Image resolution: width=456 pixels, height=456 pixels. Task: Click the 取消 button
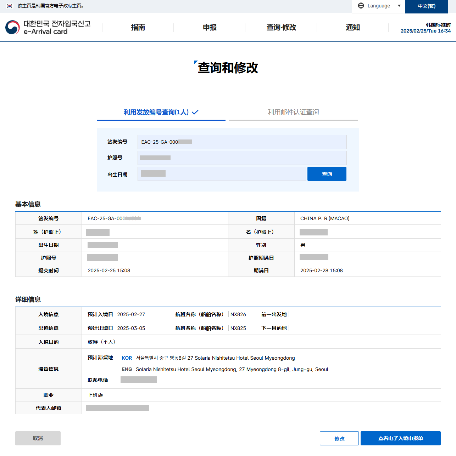pyautogui.click(x=38, y=438)
